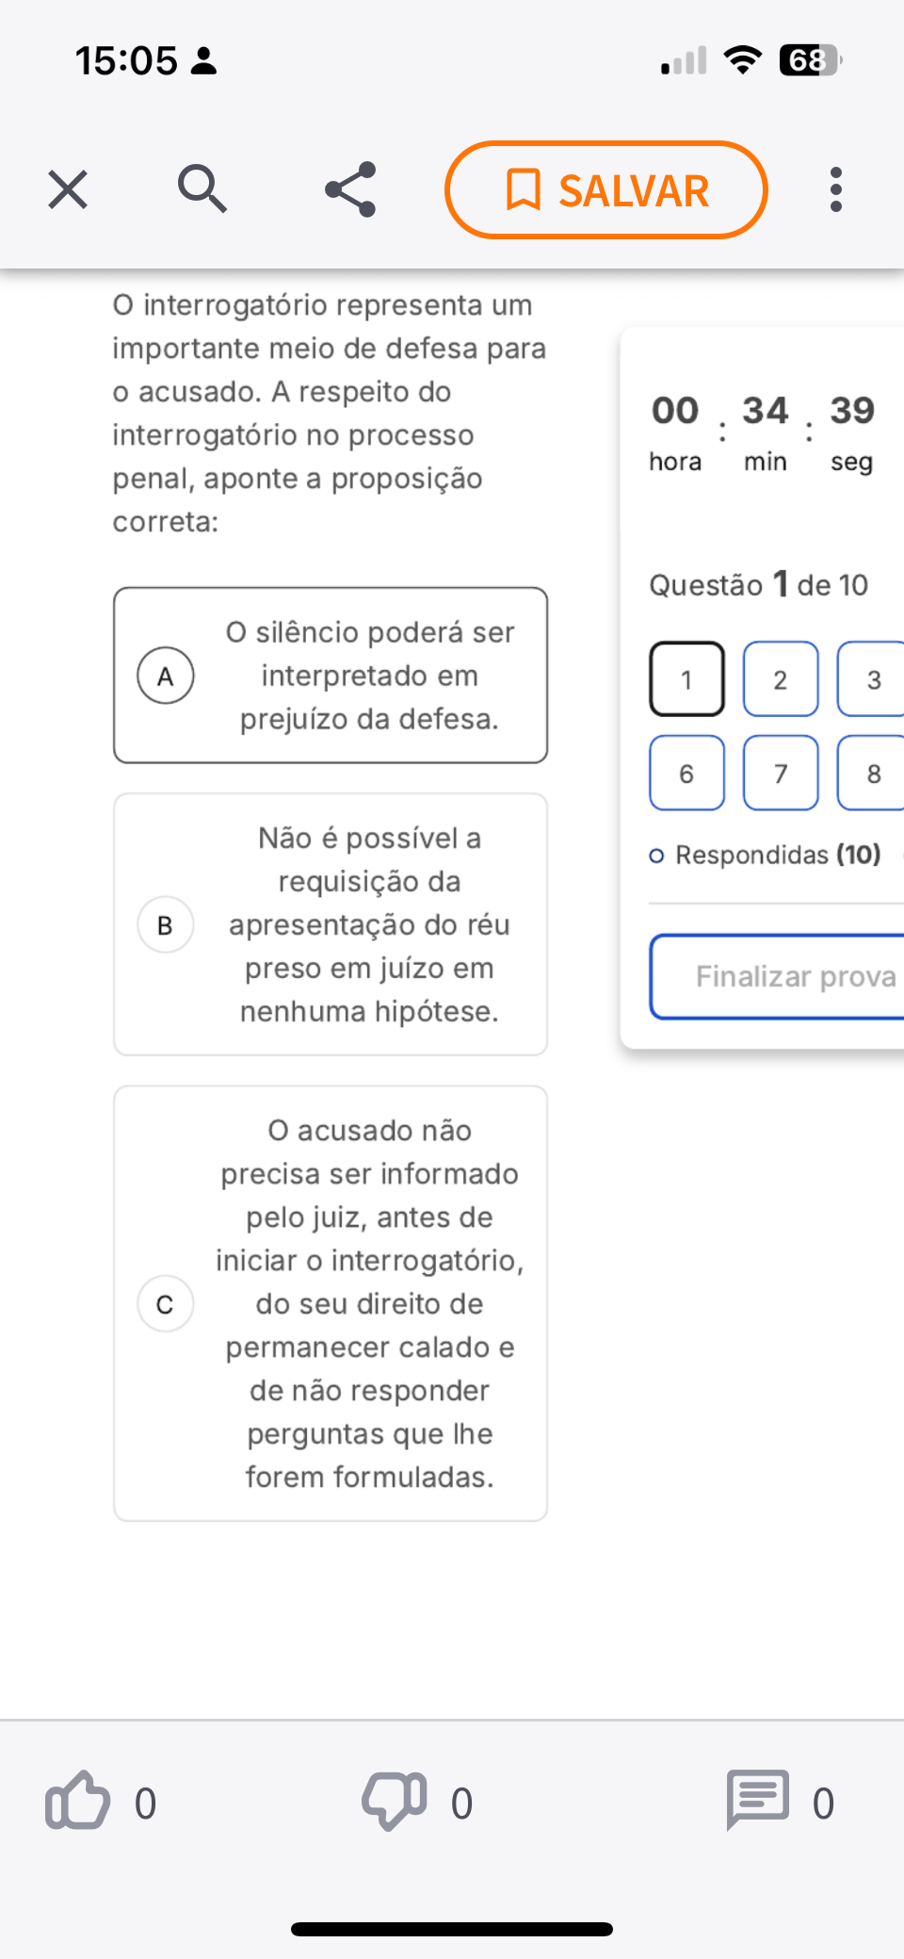Tap the share icon

tap(350, 189)
